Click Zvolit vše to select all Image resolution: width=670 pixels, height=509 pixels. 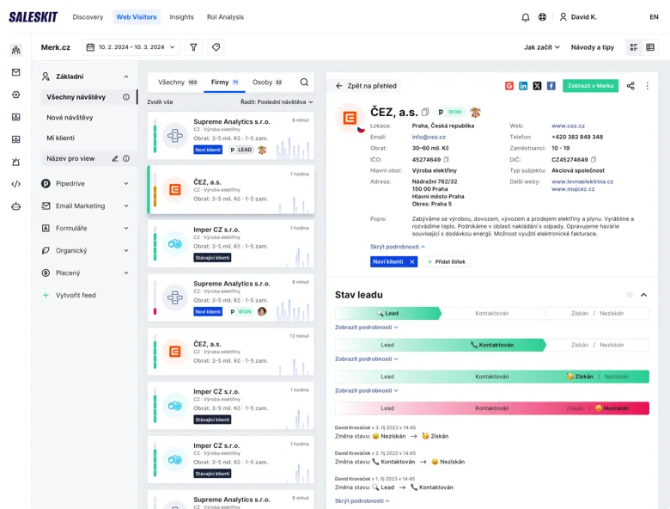pyautogui.click(x=160, y=101)
